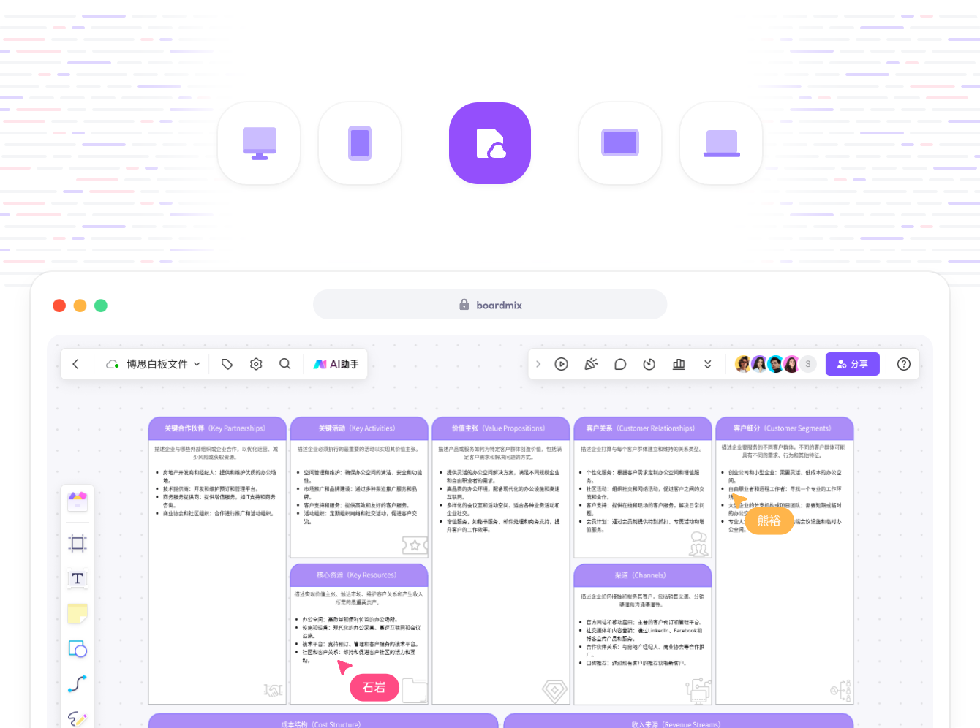Expand the right toolbar with chevron
980x728 pixels.
point(538,364)
